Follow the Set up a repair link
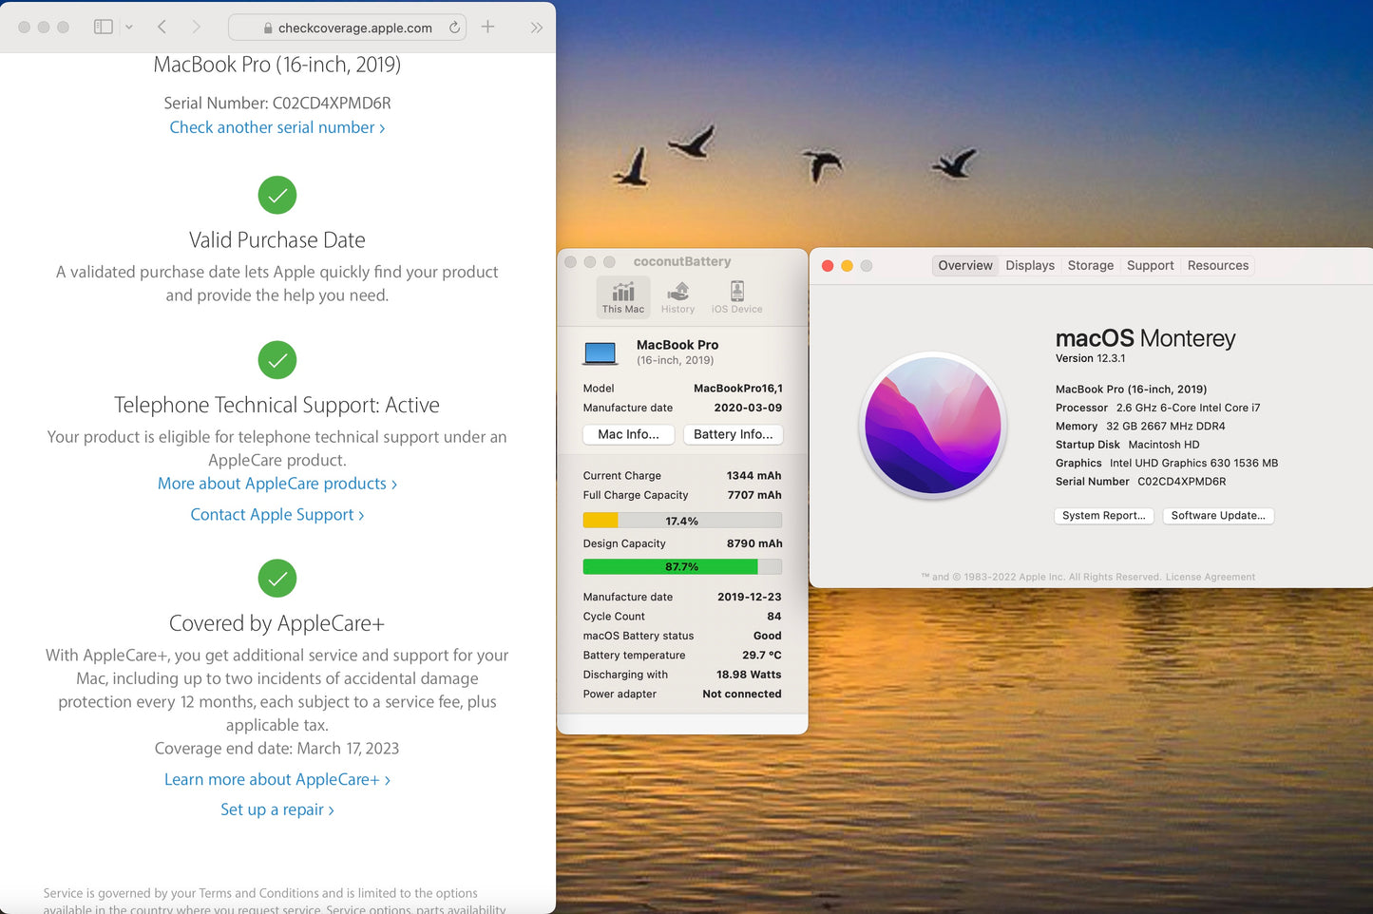The width and height of the screenshot is (1373, 914). pos(277,809)
